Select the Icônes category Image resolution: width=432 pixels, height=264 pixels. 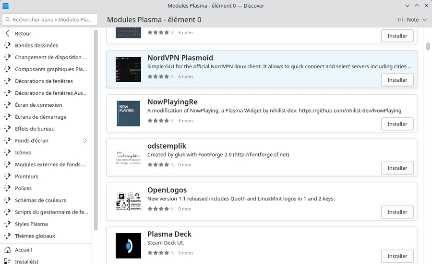tap(23, 152)
